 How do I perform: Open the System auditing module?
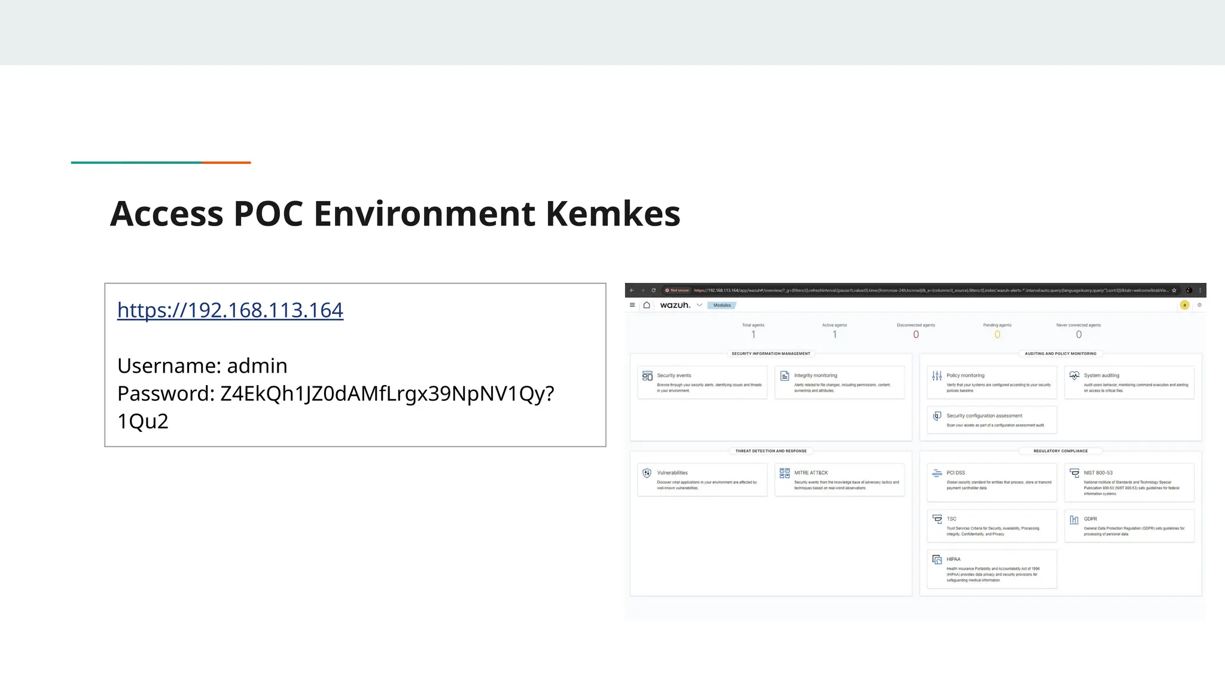pyautogui.click(x=1129, y=382)
